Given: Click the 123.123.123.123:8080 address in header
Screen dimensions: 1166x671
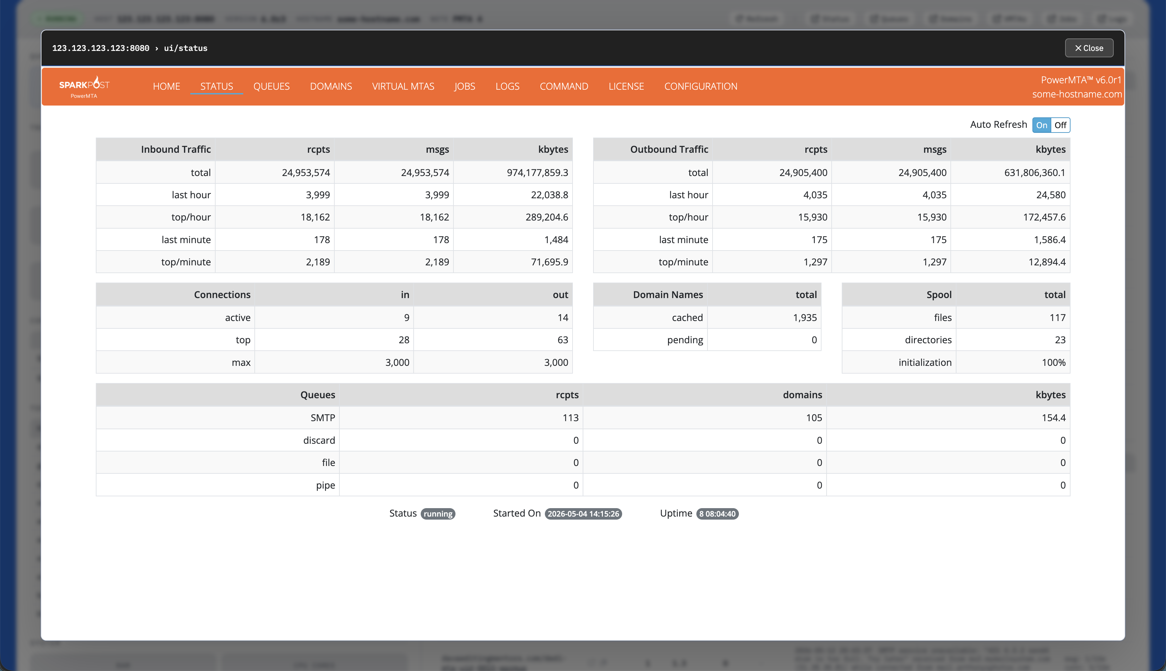Looking at the screenshot, I should [x=101, y=48].
